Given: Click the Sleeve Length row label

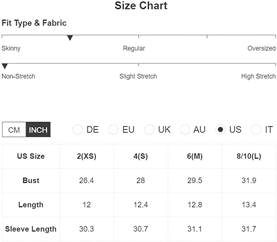Looking at the screenshot, I should [31, 229].
